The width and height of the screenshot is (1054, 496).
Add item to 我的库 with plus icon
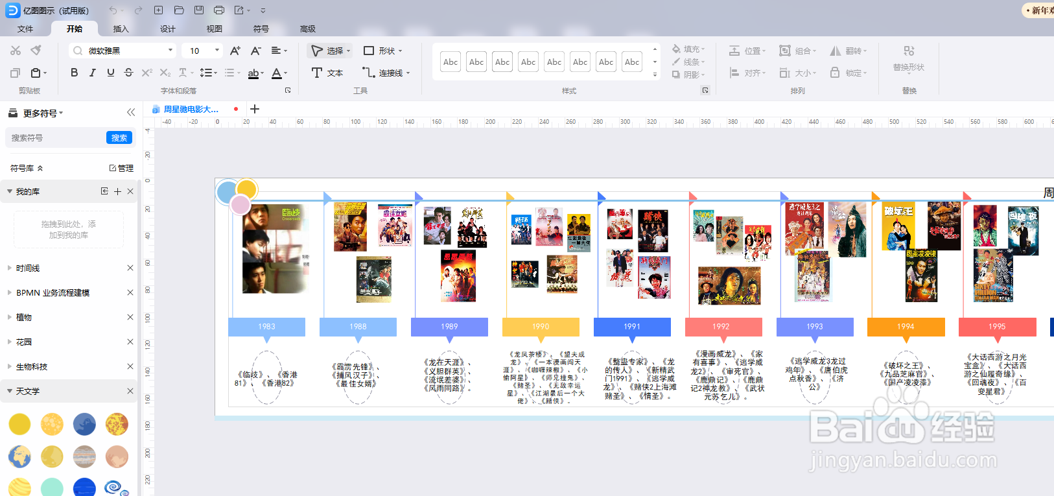click(117, 191)
